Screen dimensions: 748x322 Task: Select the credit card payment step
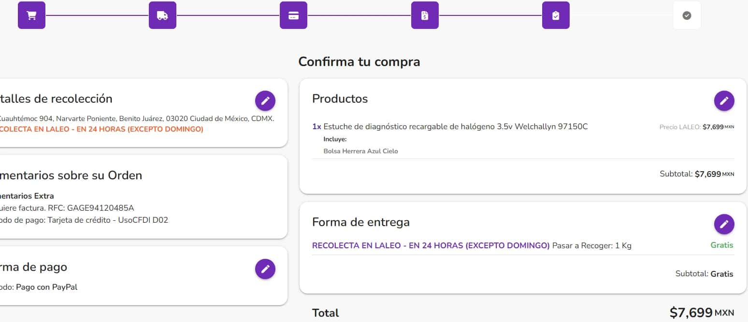point(293,15)
